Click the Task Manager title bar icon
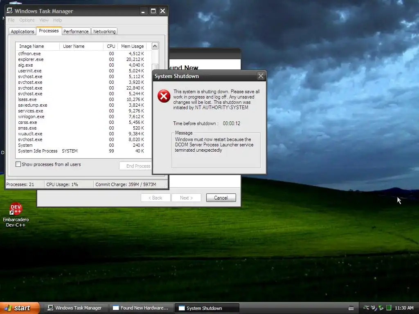Screen dimensions: 419x314 (10, 11)
